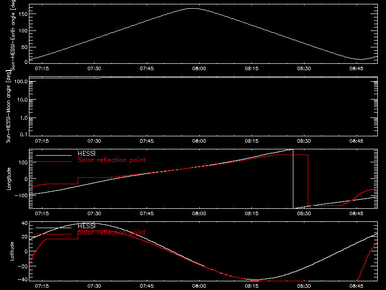Viewport: 386px width, 290px height.
Task: Click the Sun-HESSI-Moon angle axis title
Action: (8, 106)
